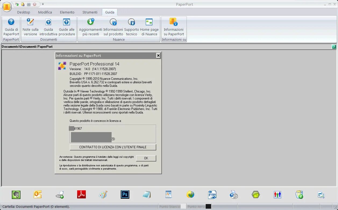Open Supporto tecnico
The image size is (338, 210).
click(x=131, y=27)
